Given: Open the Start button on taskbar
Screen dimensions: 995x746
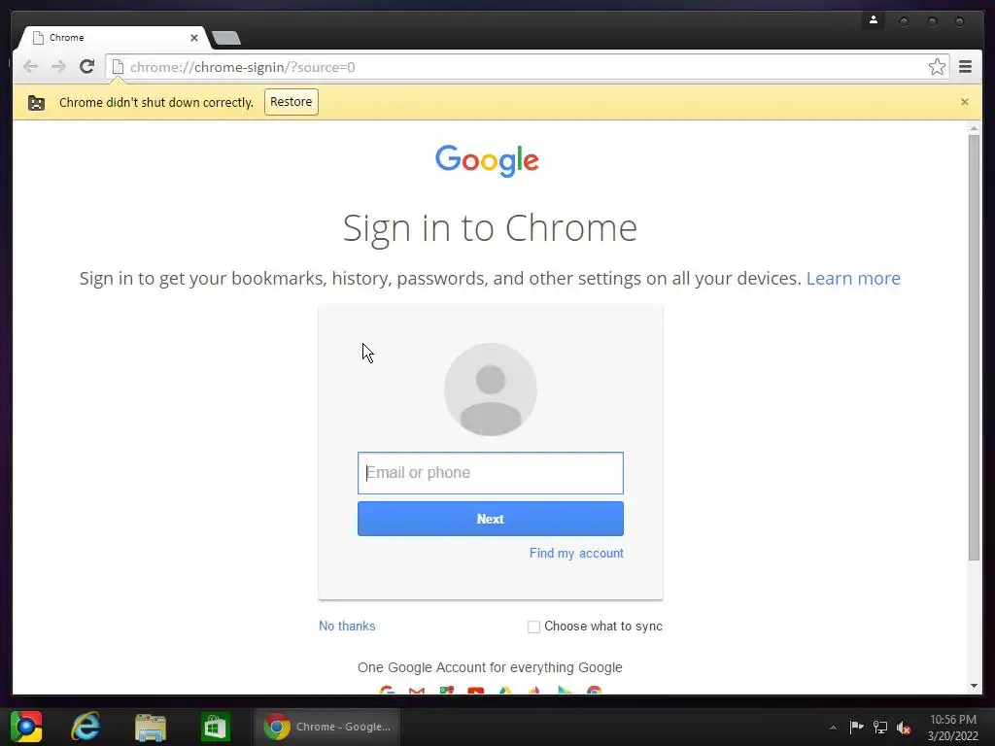Looking at the screenshot, I should 26,727.
